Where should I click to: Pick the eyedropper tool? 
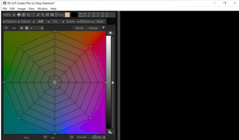38,14
